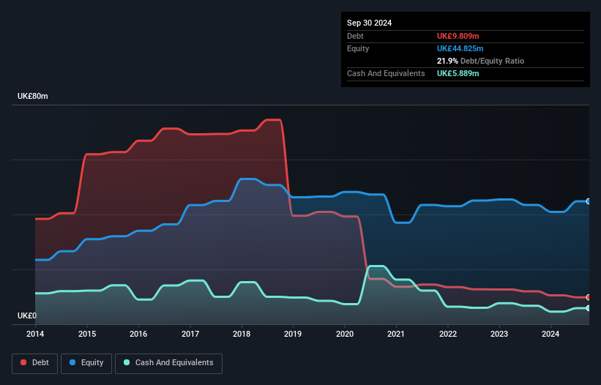Click the UK£44.825m equity value
601x385 pixels.
click(460, 48)
